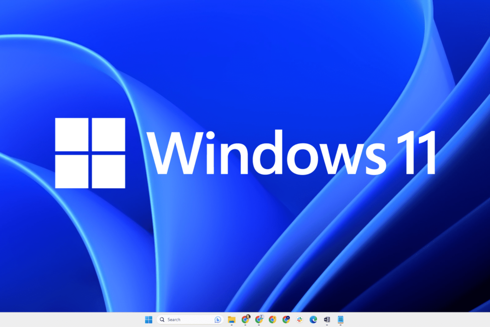Open the Chrome profile with the avatar badge
This screenshot has width=490, height=327.
[x=245, y=319]
